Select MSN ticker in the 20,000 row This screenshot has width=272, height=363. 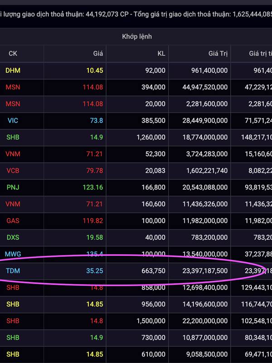(13, 104)
